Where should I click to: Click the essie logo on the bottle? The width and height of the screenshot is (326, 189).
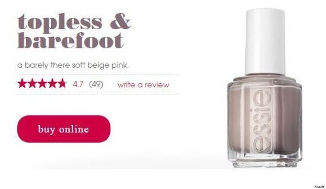262,121
